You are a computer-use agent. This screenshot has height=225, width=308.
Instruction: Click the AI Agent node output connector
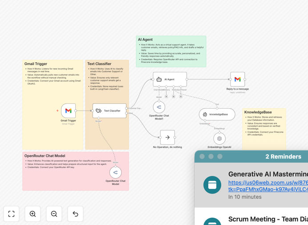click(187, 79)
